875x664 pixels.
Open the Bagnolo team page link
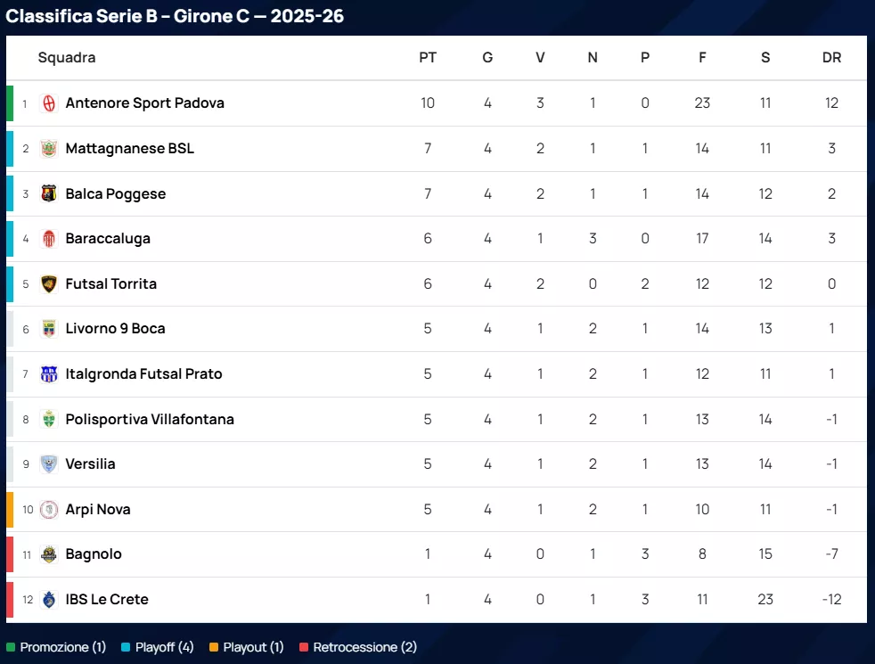click(94, 554)
